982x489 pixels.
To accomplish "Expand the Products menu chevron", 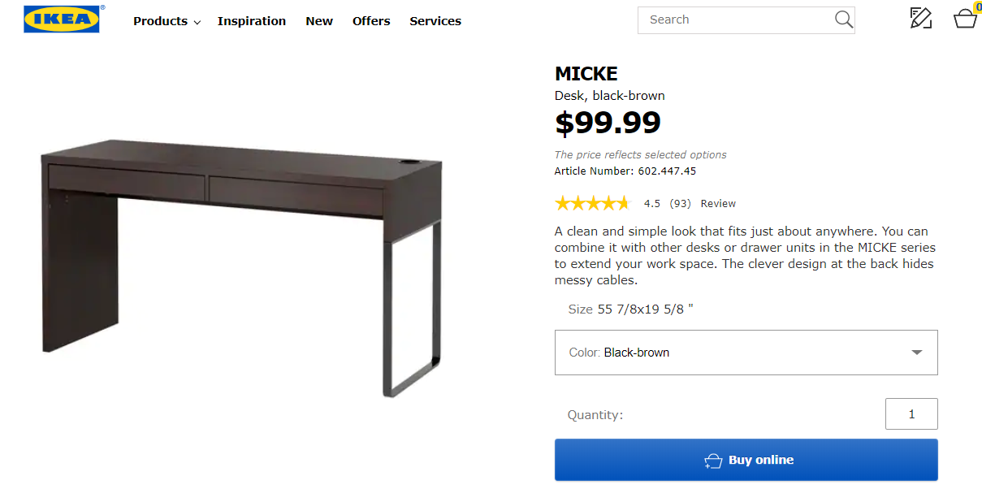I will (x=197, y=23).
